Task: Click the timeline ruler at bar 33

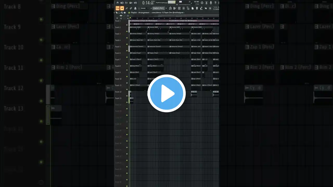Action: click(192, 18)
